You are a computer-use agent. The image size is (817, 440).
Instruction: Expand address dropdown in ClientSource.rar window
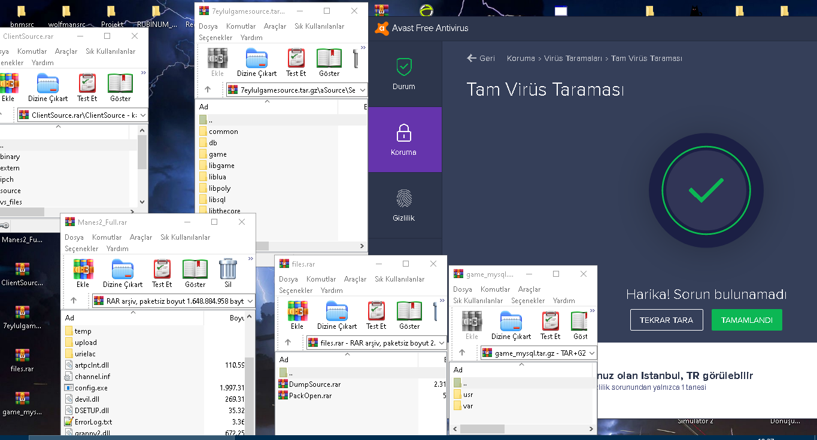pos(142,115)
